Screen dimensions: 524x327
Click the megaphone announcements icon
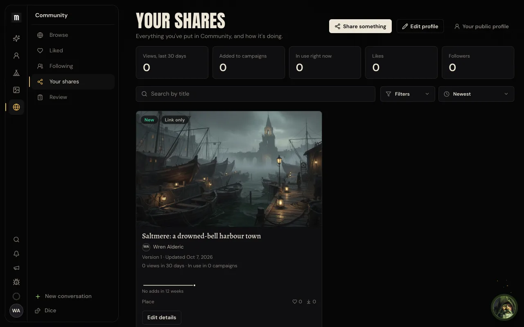pos(16,268)
